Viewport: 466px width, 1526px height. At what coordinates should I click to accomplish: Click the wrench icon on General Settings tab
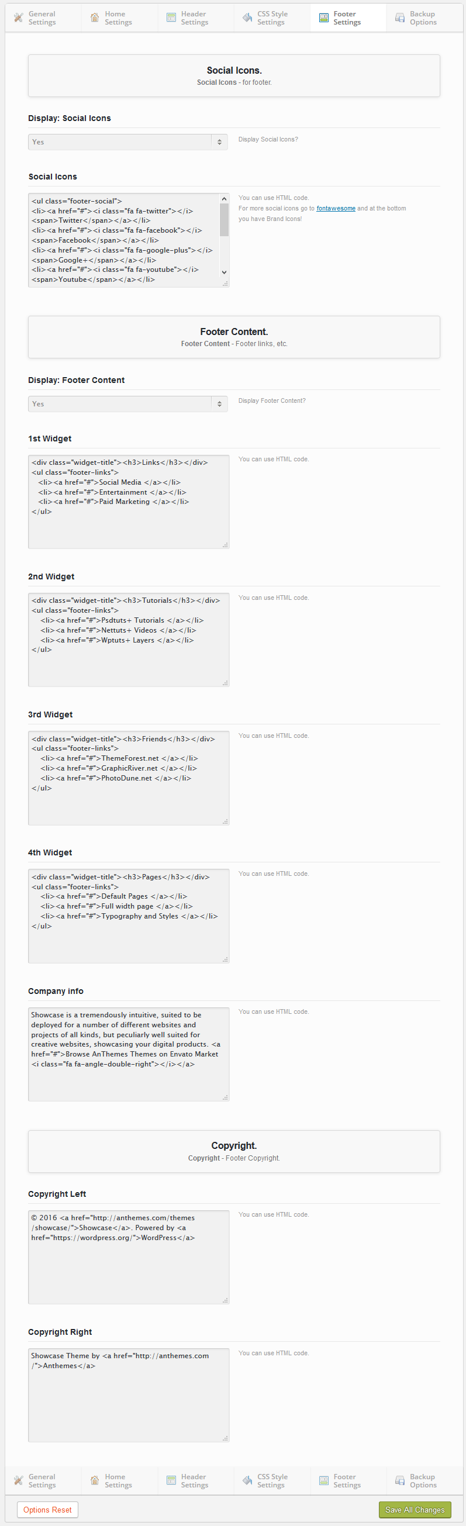click(18, 17)
